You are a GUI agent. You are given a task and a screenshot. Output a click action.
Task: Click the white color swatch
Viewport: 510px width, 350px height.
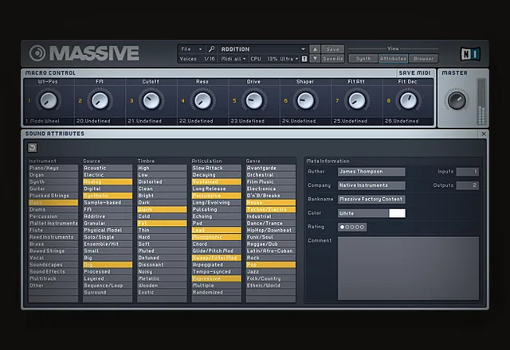[x=397, y=213]
